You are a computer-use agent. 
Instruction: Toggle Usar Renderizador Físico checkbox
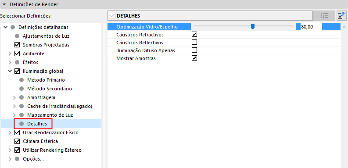[x=17, y=132]
